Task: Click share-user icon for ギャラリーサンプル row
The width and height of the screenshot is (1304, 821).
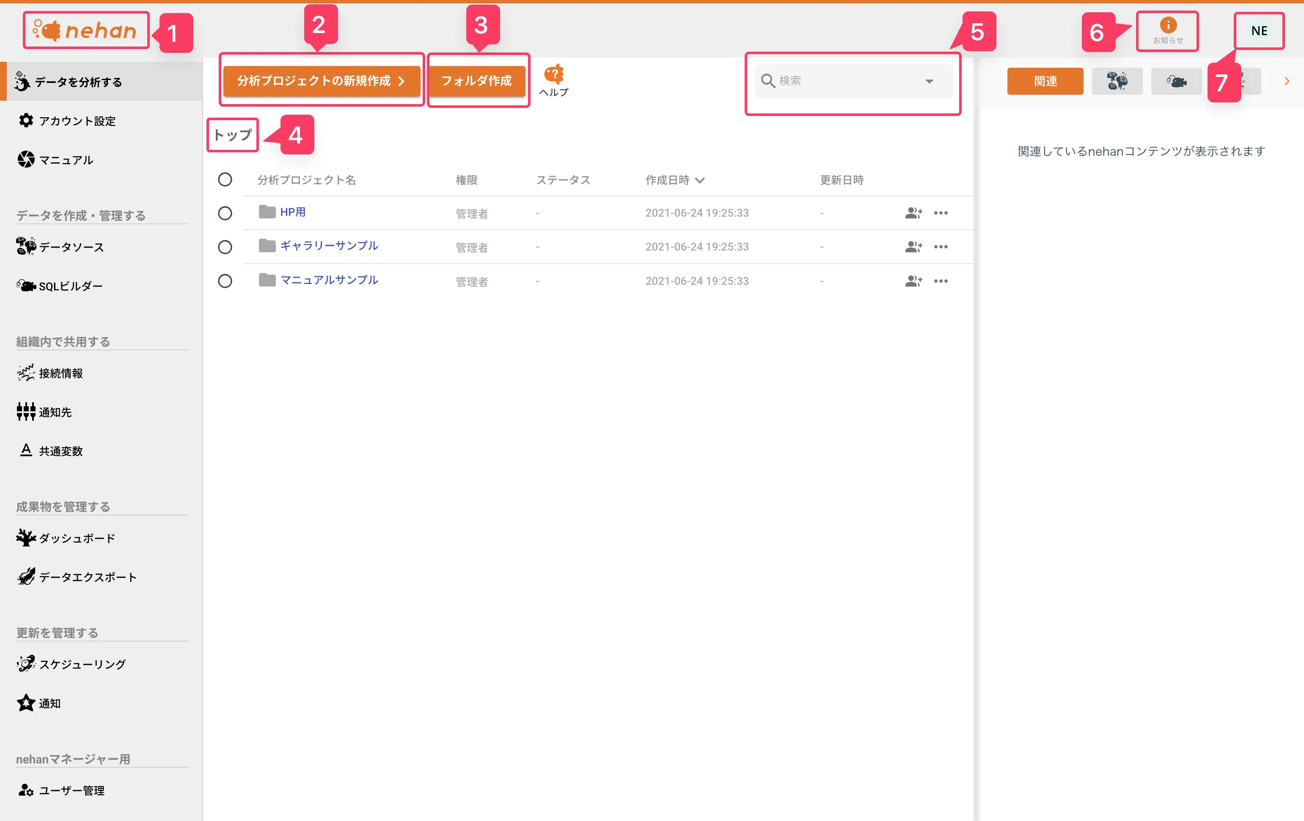Action: coord(913,247)
